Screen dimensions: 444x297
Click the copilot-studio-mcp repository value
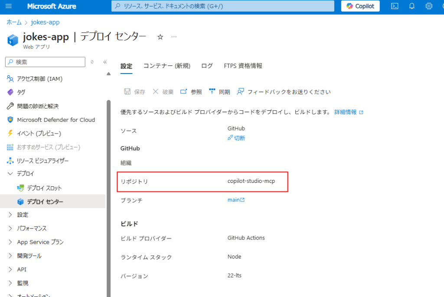tap(251, 181)
